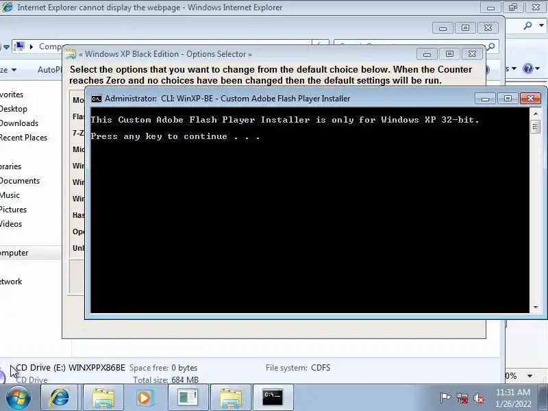
Task: Click the network status tray icon
Action: pos(462,398)
